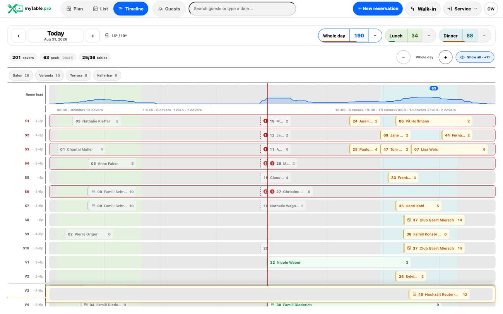Select the Timeline view tab
503x314 pixels.
[131, 9]
